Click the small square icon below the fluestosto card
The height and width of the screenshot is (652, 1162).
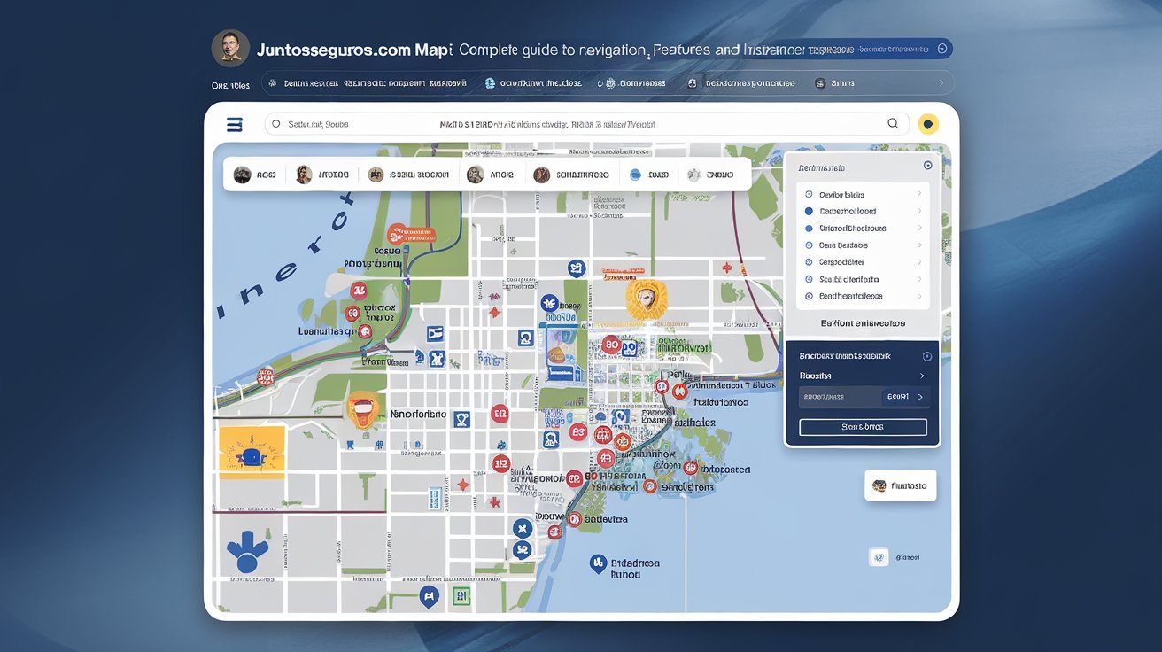[879, 557]
